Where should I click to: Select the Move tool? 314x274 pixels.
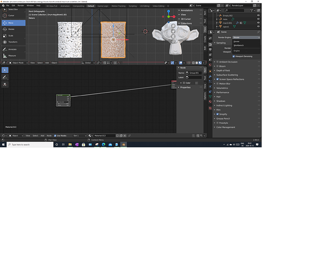[x=13, y=23]
